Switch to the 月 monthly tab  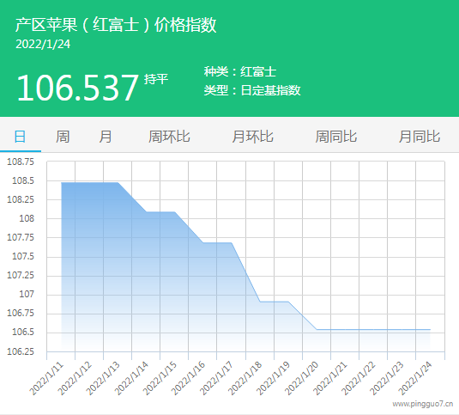click(106, 137)
